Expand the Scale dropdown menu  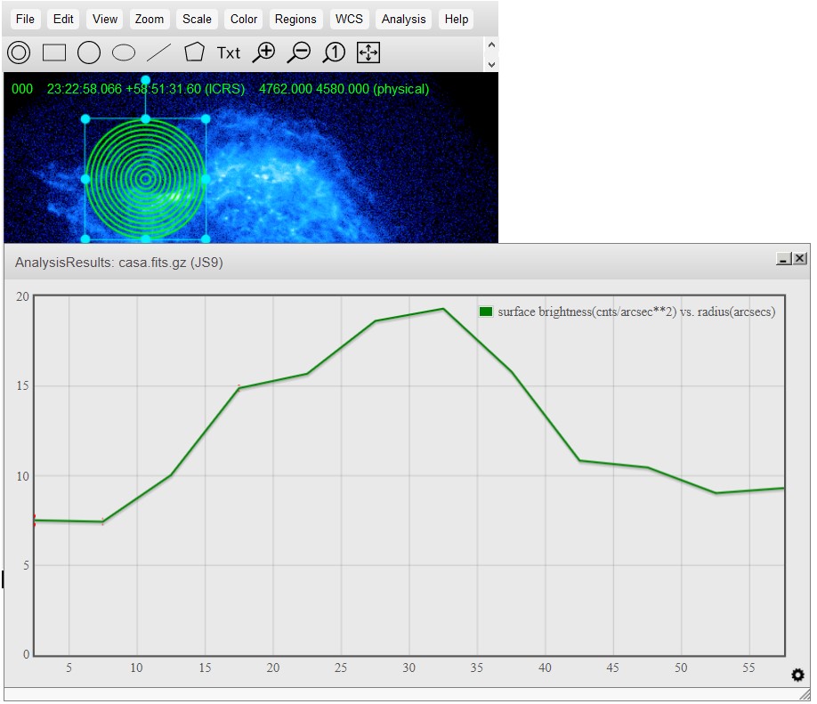197,19
